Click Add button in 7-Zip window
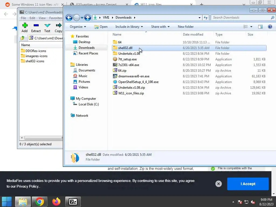The width and height of the screenshot is (276, 207). coord(25,28)
